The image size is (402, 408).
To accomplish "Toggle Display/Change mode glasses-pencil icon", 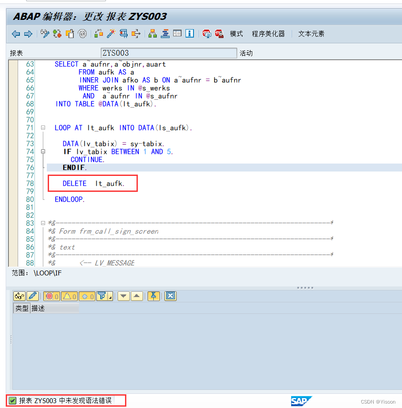I will (45, 34).
